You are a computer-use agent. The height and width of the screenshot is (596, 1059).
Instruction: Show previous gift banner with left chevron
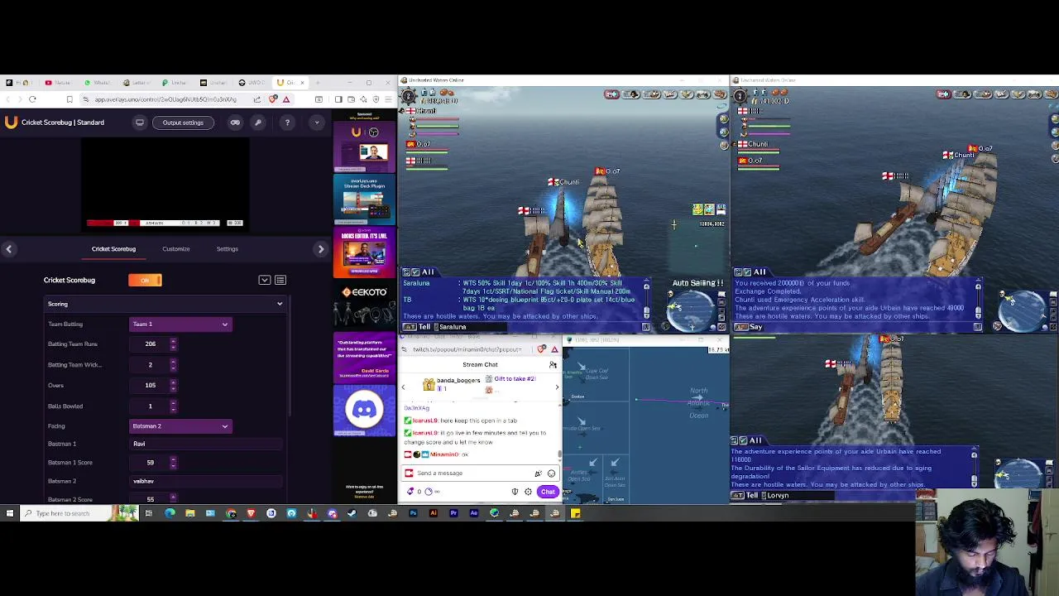click(x=403, y=387)
